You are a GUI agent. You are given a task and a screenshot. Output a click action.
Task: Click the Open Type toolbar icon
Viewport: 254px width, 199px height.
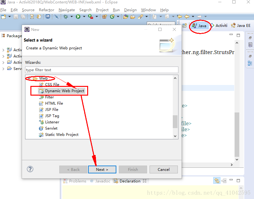pos(125,17)
